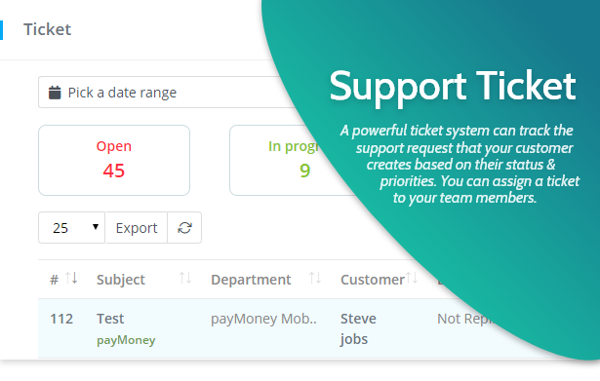Click ticket number 112

[x=61, y=319]
